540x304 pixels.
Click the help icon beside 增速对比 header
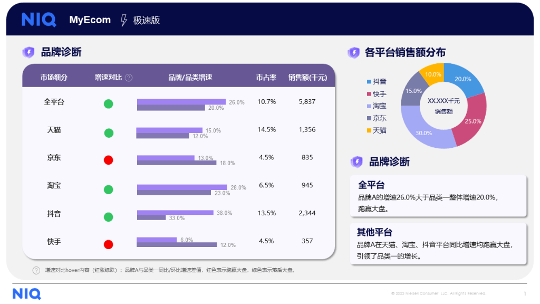pos(129,78)
